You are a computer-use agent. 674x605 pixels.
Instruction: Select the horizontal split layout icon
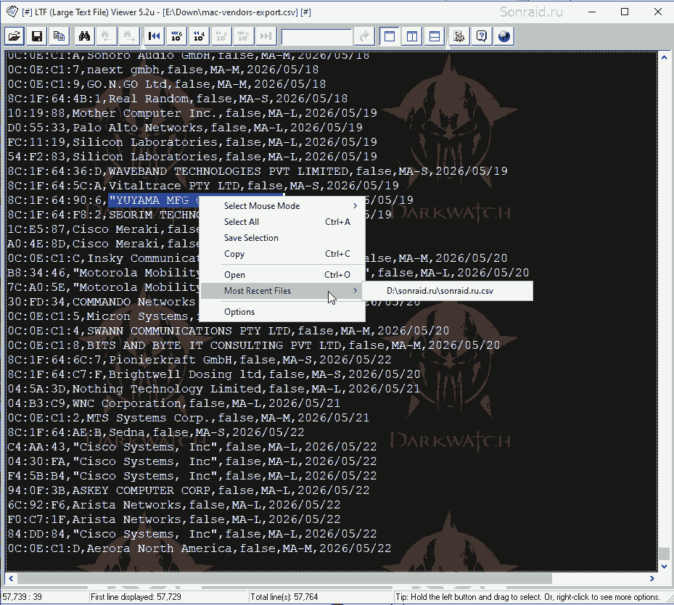(434, 36)
